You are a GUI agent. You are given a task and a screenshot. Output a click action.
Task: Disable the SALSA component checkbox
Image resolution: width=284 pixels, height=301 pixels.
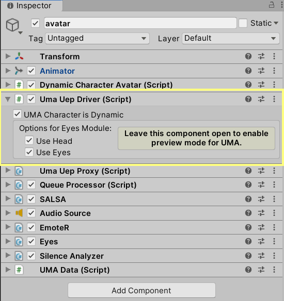pyautogui.click(x=31, y=199)
